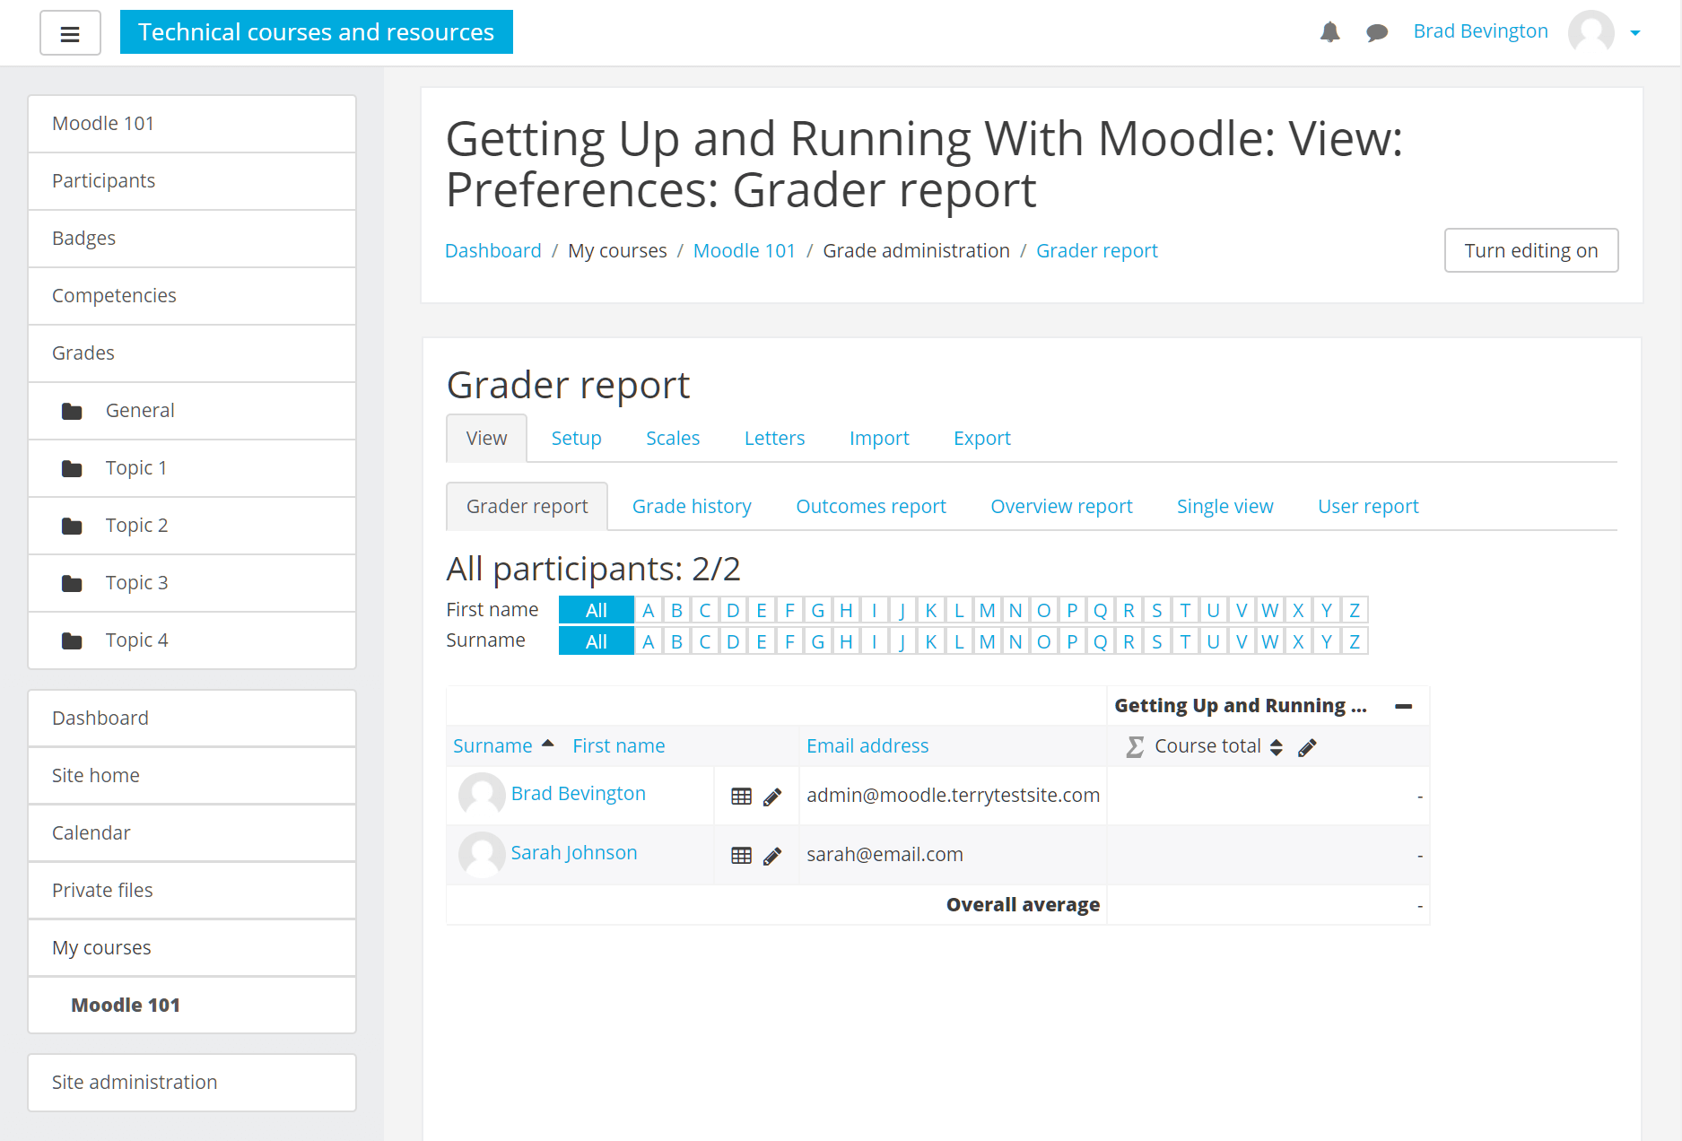Screen dimensions: 1682x1141
Task: Filter Surname by letter J
Action: pos(902,641)
